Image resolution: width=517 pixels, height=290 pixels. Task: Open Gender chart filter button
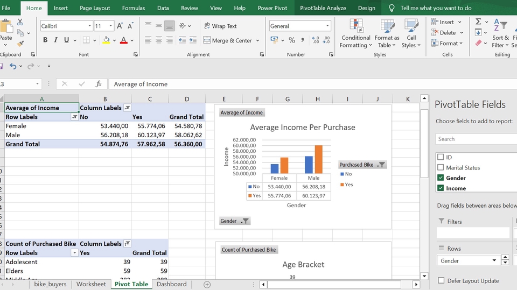pyautogui.click(x=235, y=221)
